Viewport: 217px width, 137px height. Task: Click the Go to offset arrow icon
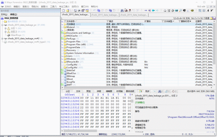pyautogui.click(x=145, y=11)
